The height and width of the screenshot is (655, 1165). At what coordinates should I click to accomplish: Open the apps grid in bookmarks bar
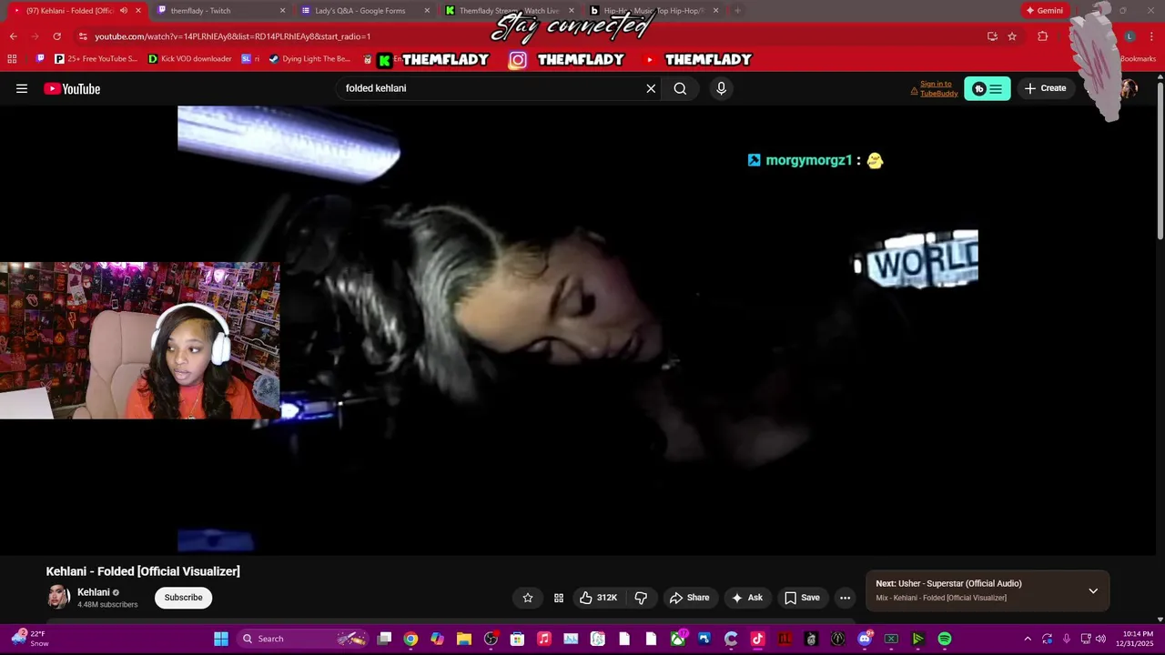[12, 59]
